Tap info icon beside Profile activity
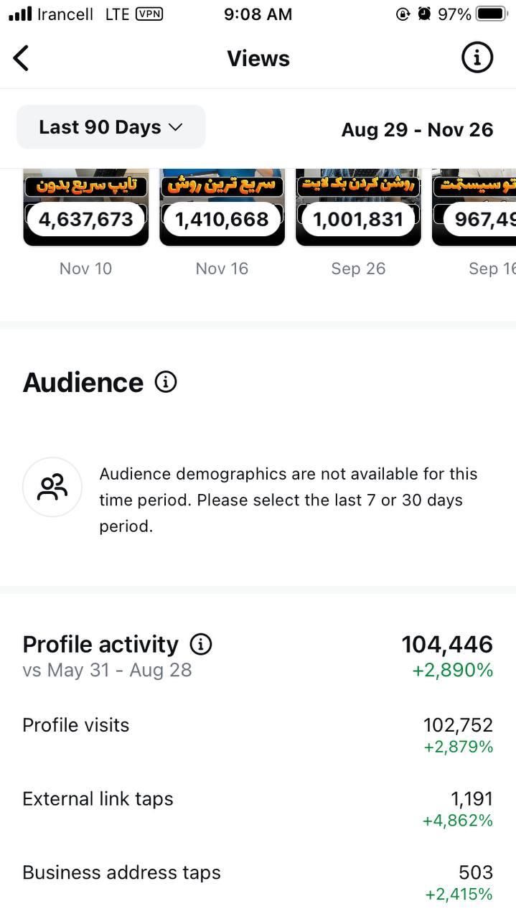 (x=201, y=644)
